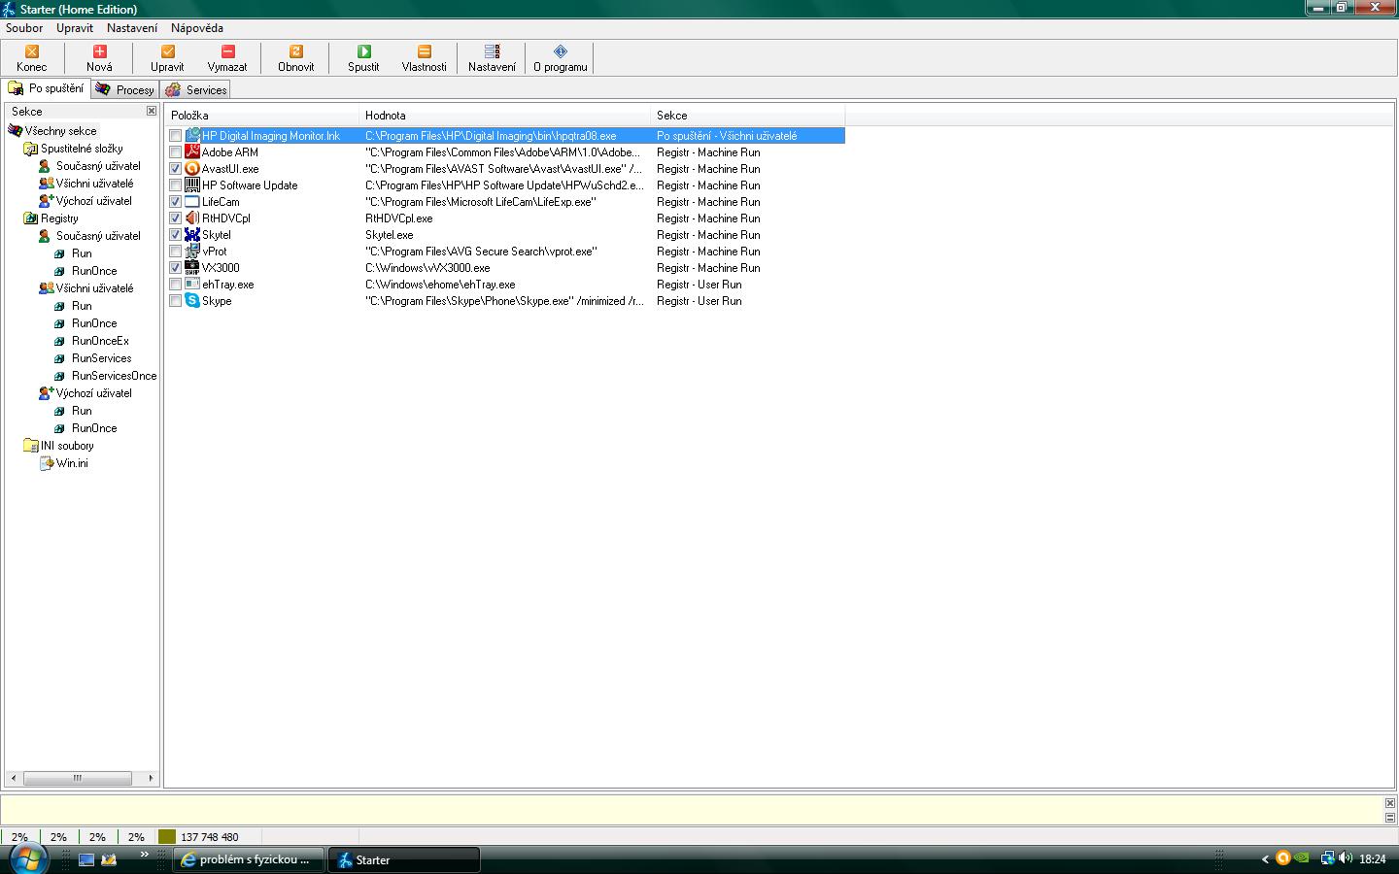Viewport: 1399px width, 874px height.
Task: Click the memory value 137 748 480
Action: (x=209, y=837)
